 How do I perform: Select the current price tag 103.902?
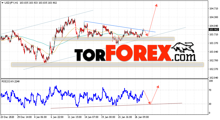[214, 30]
